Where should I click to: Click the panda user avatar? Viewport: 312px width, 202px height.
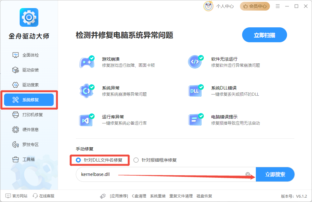[x=208, y=6]
